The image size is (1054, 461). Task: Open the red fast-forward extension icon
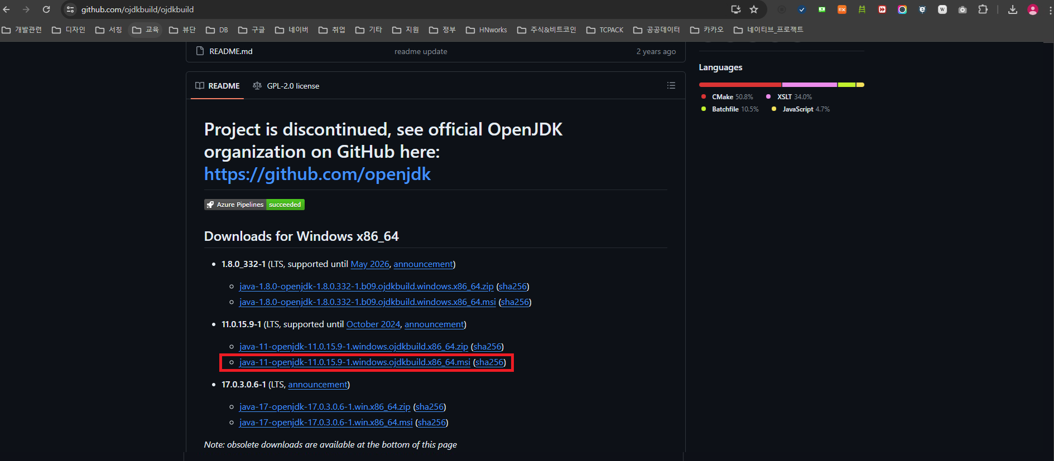pyautogui.click(x=882, y=9)
